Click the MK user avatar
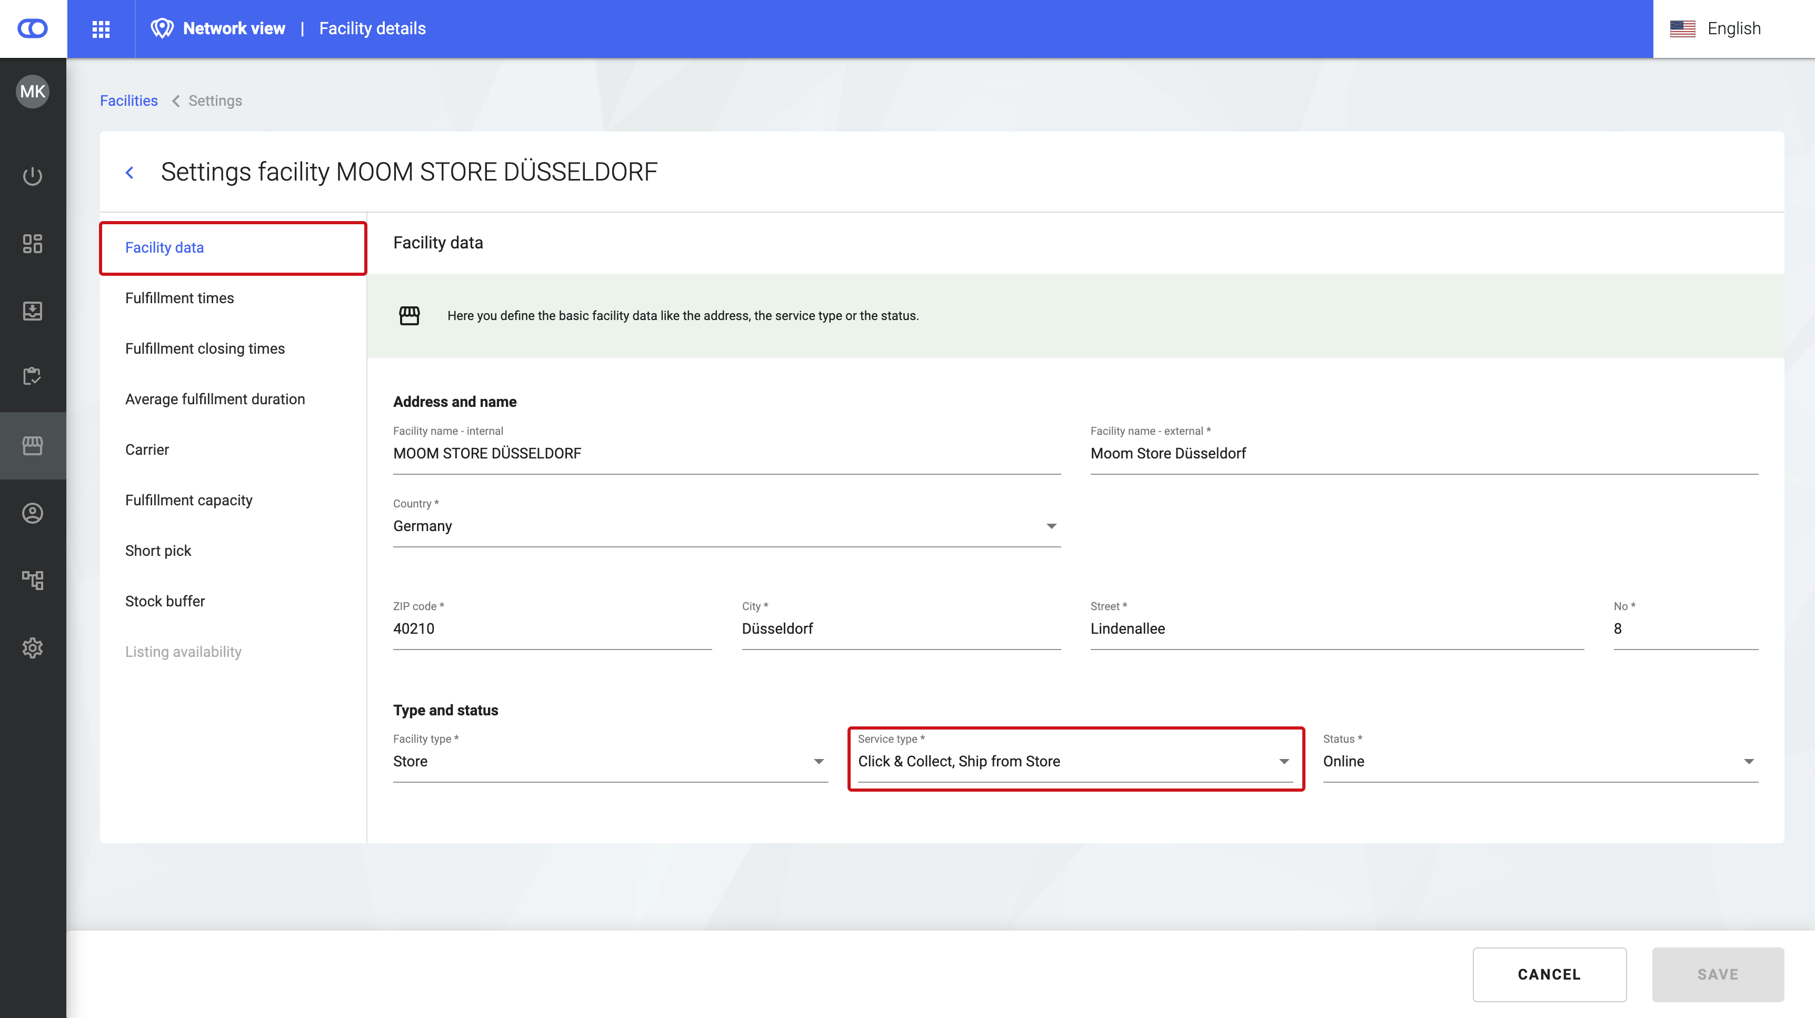This screenshot has height=1018, width=1815. [x=33, y=92]
